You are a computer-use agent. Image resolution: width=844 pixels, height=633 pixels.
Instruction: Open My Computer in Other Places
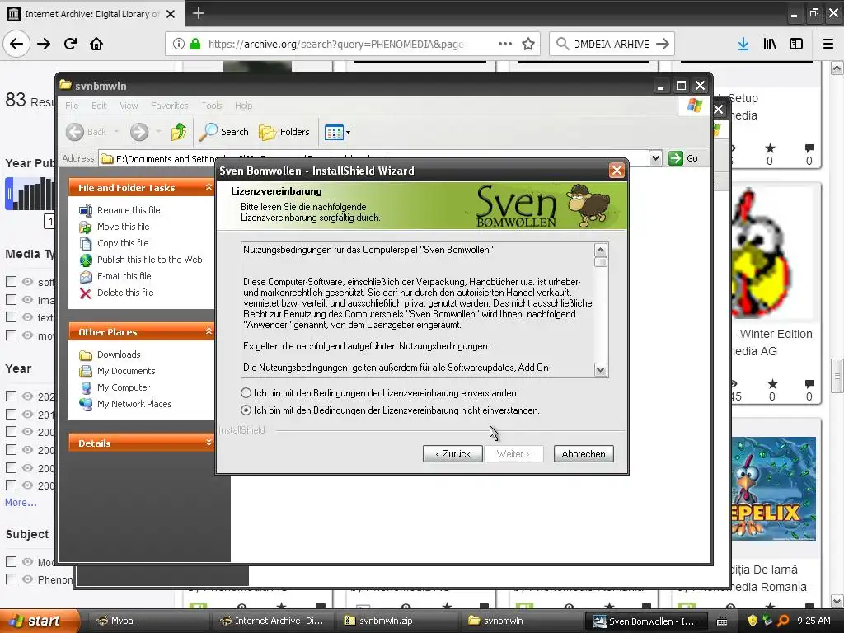[124, 387]
